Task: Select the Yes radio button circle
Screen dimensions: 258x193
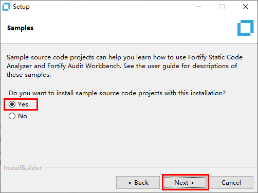Action: click(12, 104)
